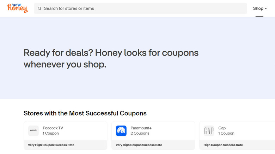Expand the Shop dropdown arrow
This screenshot has width=275, height=154.
(266, 8)
